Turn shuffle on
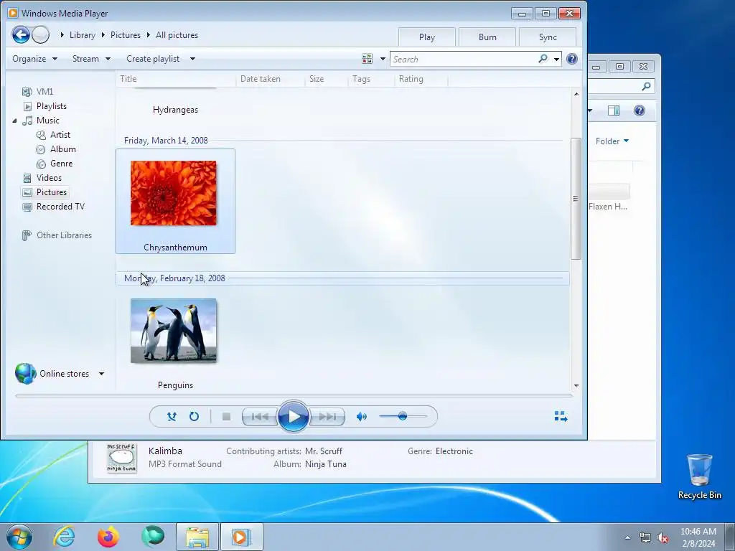735x551 pixels. pyautogui.click(x=172, y=416)
